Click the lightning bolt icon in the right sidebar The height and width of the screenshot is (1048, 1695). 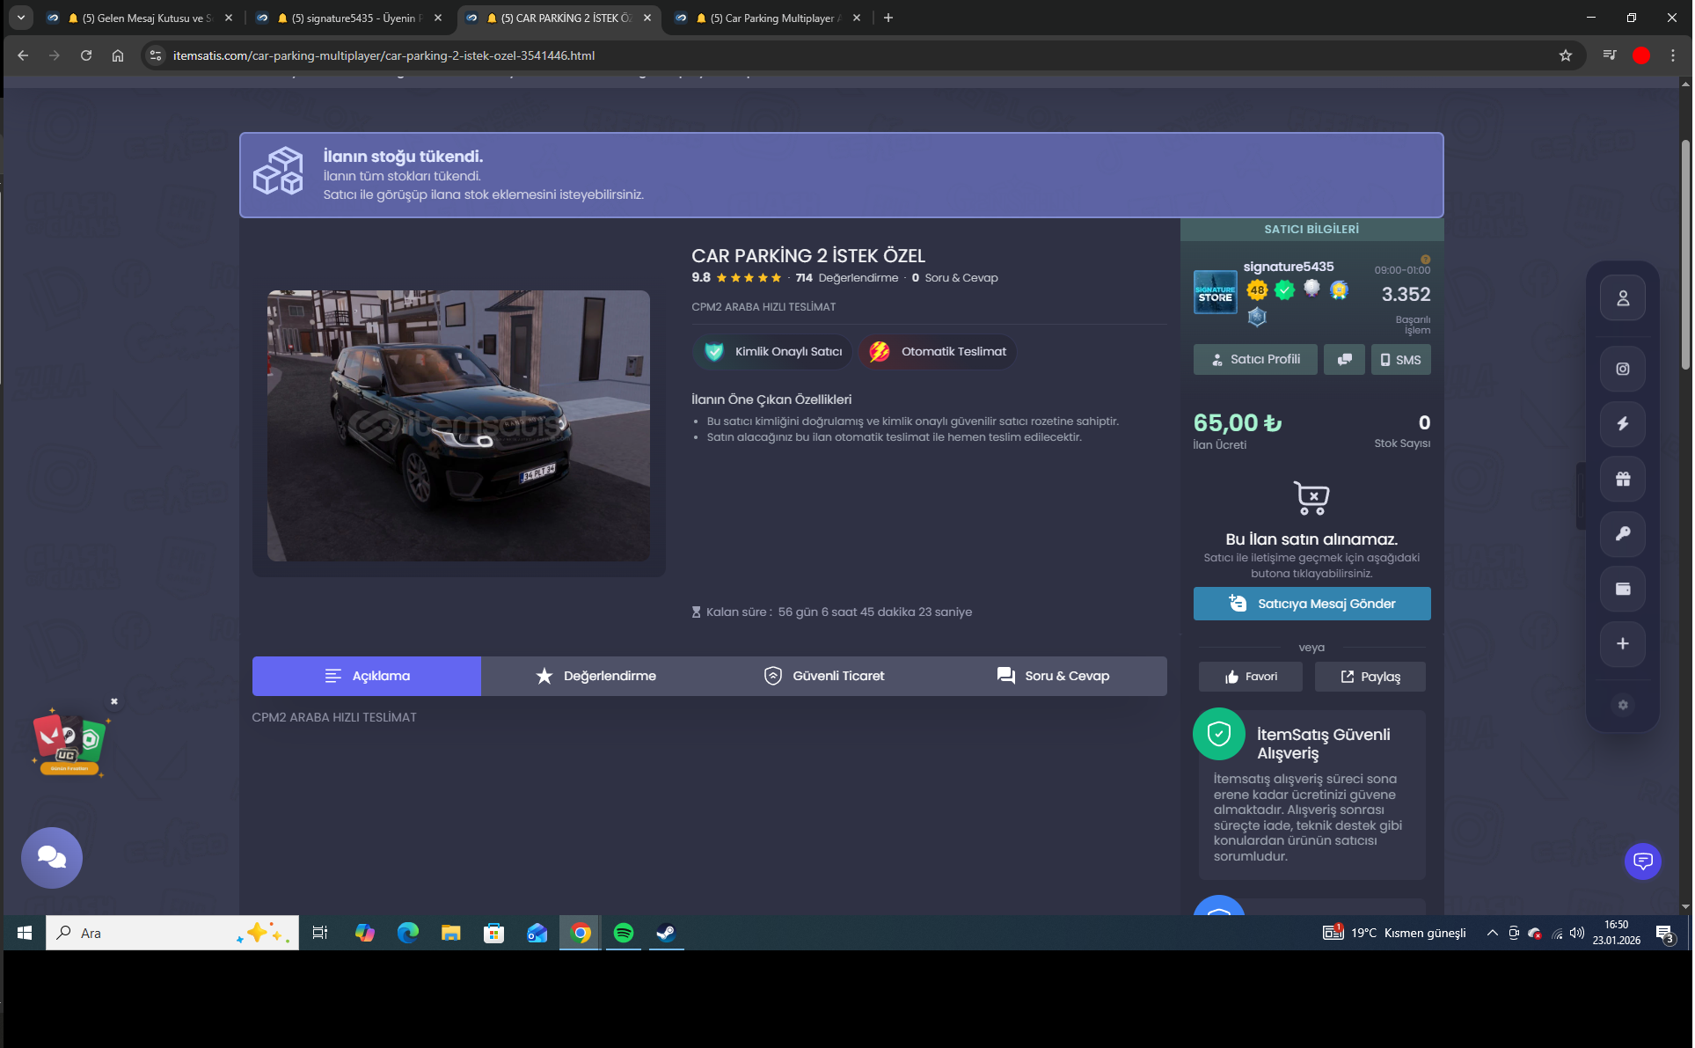click(1623, 424)
